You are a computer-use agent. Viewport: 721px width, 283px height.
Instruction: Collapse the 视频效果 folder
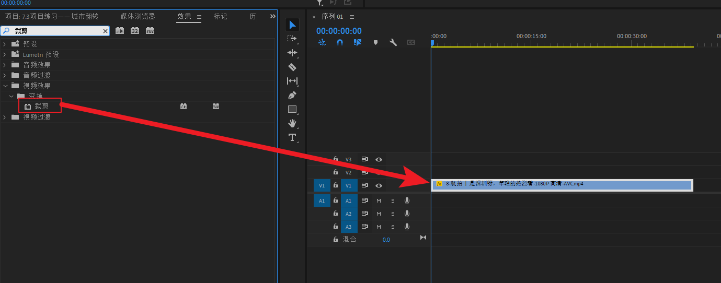pyautogui.click(x=5, y=86)
